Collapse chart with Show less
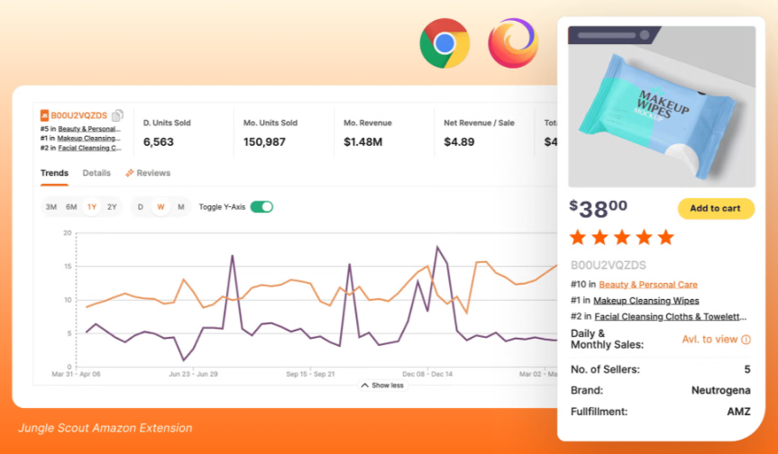The width and height of the screenshot is (778, 454). coord(382,386)
